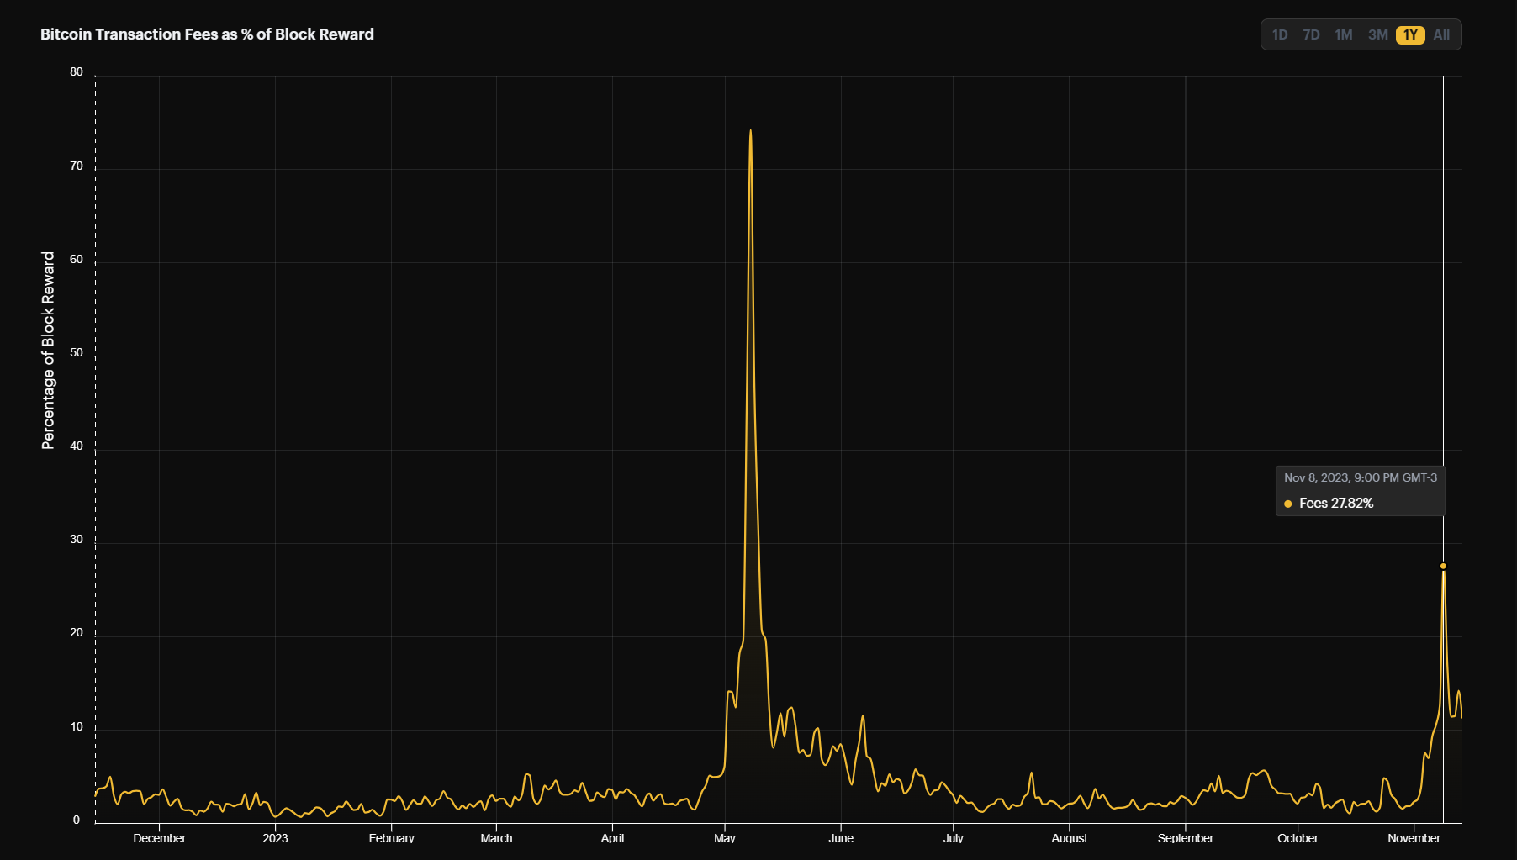This screenshot has height=860, width=1517.
Task: Select the 7D time range
Action: 1311,34
